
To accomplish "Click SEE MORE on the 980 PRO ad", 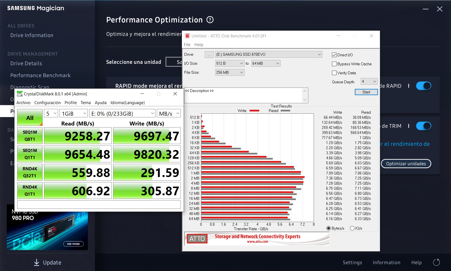I will (73, 244).
